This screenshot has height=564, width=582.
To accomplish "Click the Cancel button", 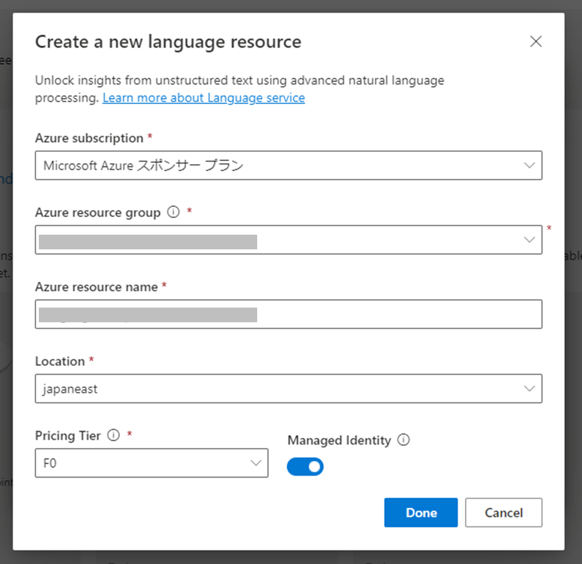I will [504, 512].
